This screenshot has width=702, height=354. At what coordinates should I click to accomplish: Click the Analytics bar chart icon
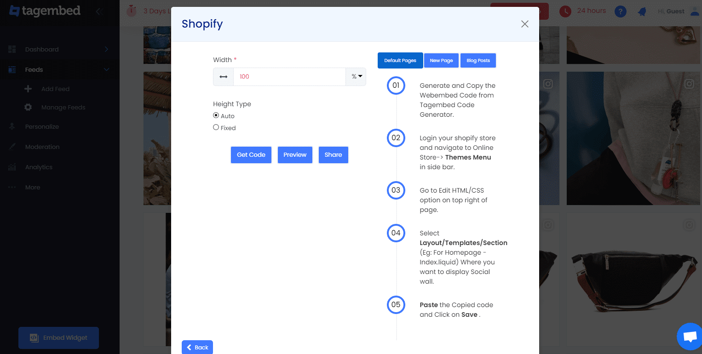click(x=12, y=167)
